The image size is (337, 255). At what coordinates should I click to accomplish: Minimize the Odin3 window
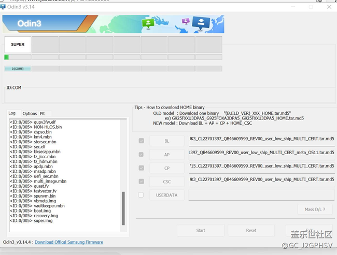(292, 7)
